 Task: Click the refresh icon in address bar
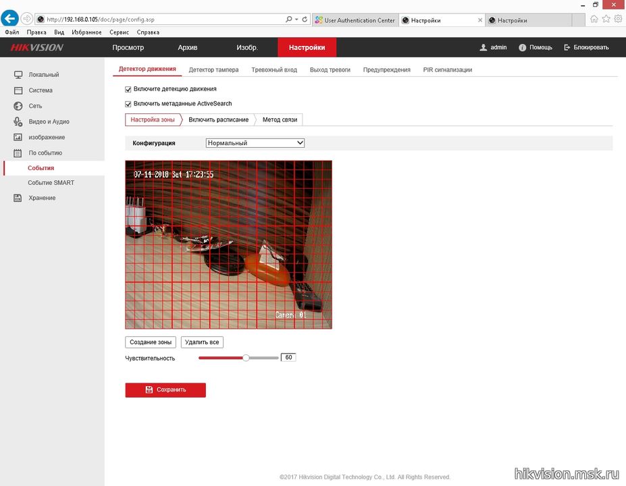pyautogui.click(x=305, y=19)
